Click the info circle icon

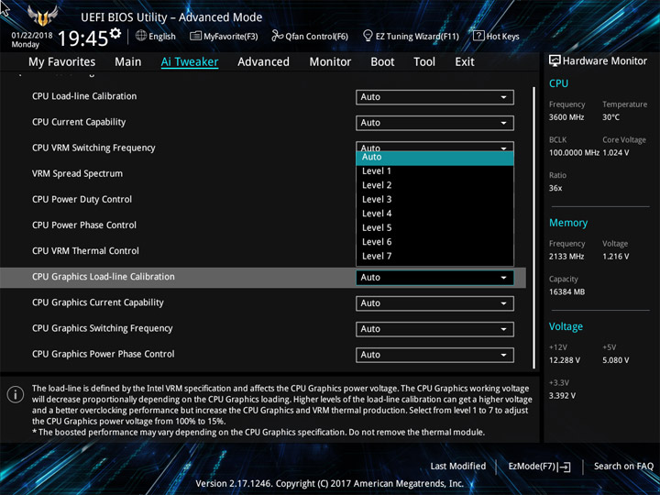tap(16, 395)
